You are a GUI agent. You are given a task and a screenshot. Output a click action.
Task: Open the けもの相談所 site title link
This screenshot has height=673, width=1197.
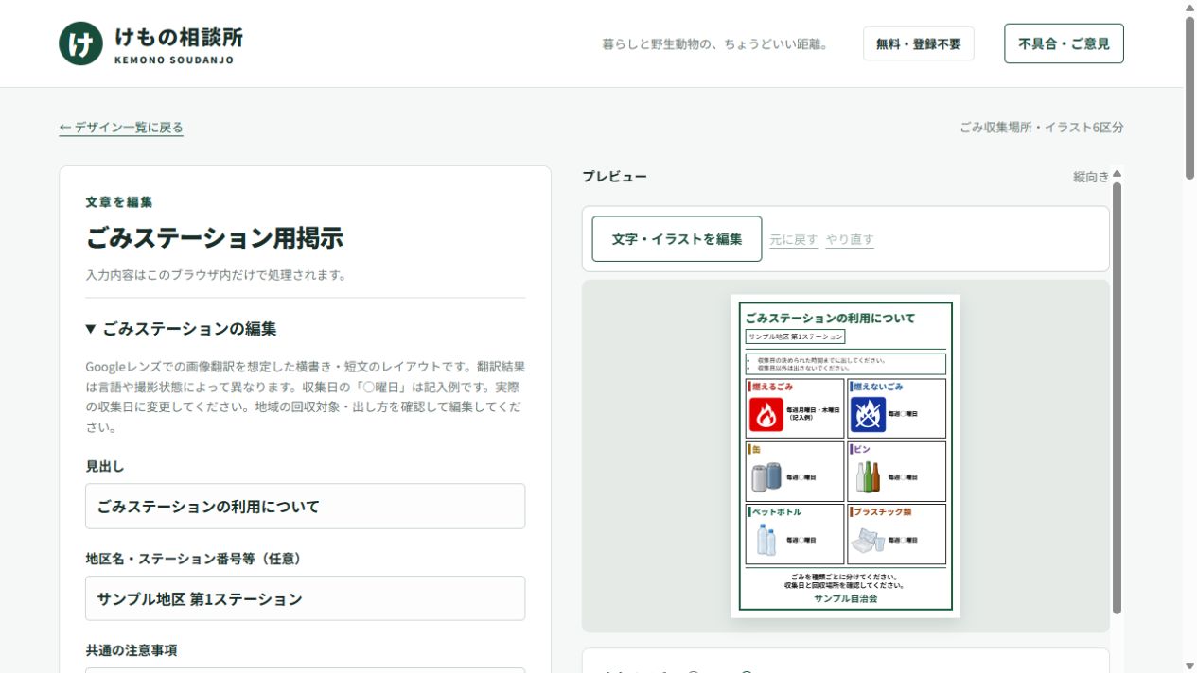[x=179, y=43]
